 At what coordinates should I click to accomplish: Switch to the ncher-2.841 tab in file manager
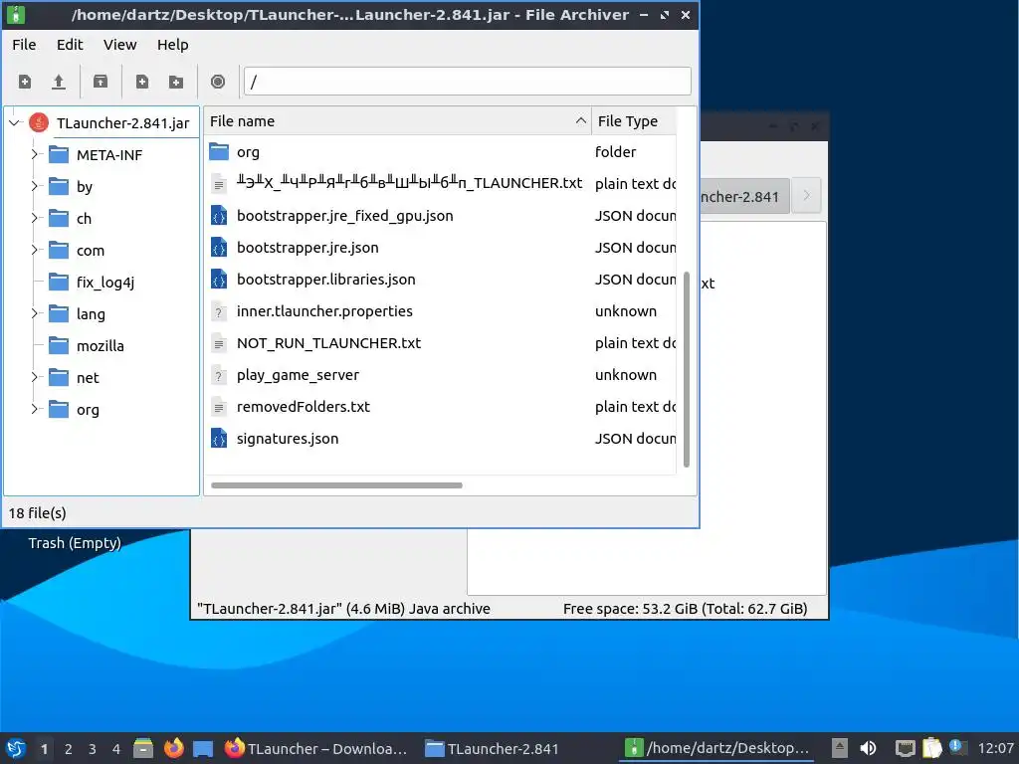[744, 196]
